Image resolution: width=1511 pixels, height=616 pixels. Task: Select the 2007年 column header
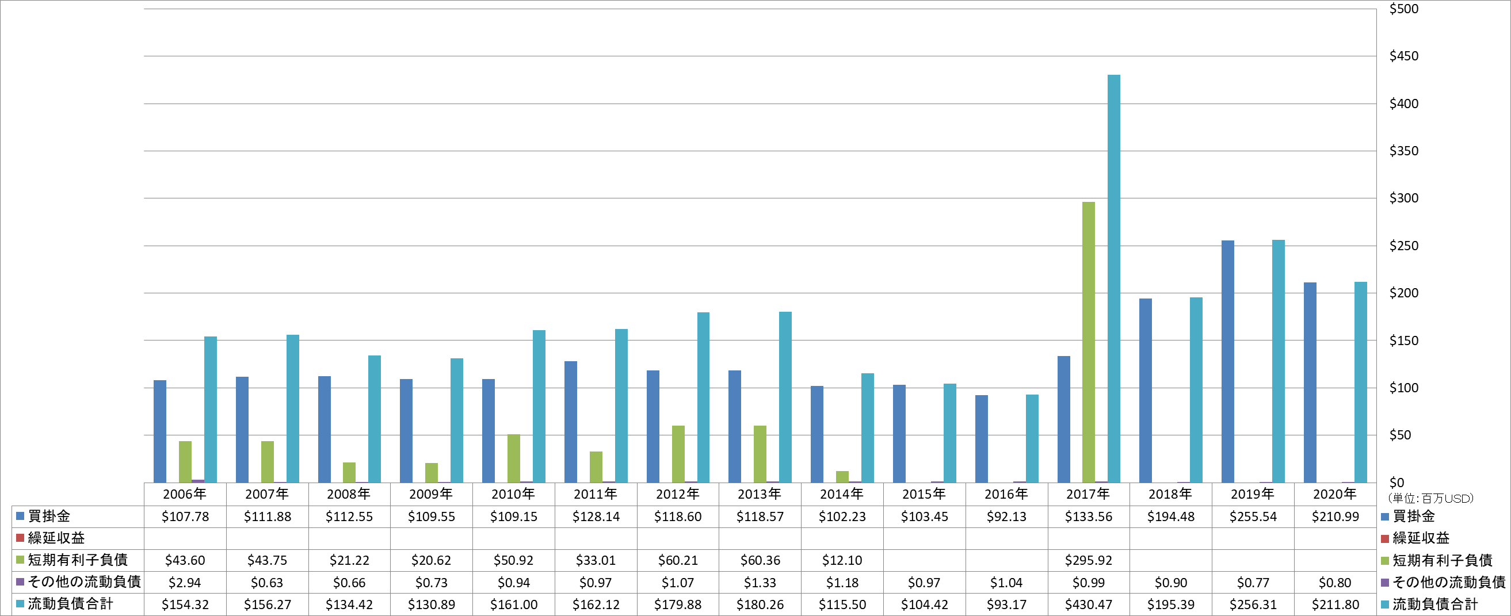tap(267, 494)
